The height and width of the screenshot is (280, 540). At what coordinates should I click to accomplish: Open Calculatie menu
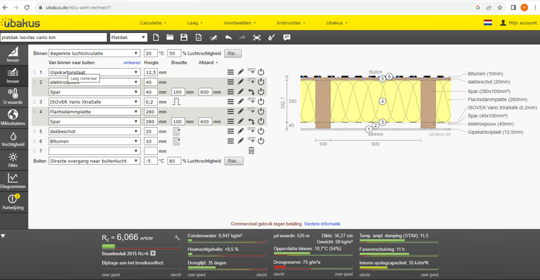click(153, 23)
